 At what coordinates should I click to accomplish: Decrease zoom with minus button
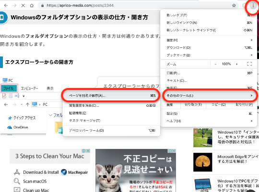[215, 64]
